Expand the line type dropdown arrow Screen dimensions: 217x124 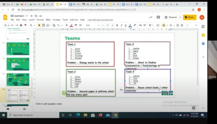62,25
